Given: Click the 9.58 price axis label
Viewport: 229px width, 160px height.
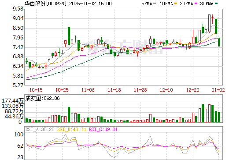Looking at the screenshot, I should (x=18, y=9).
